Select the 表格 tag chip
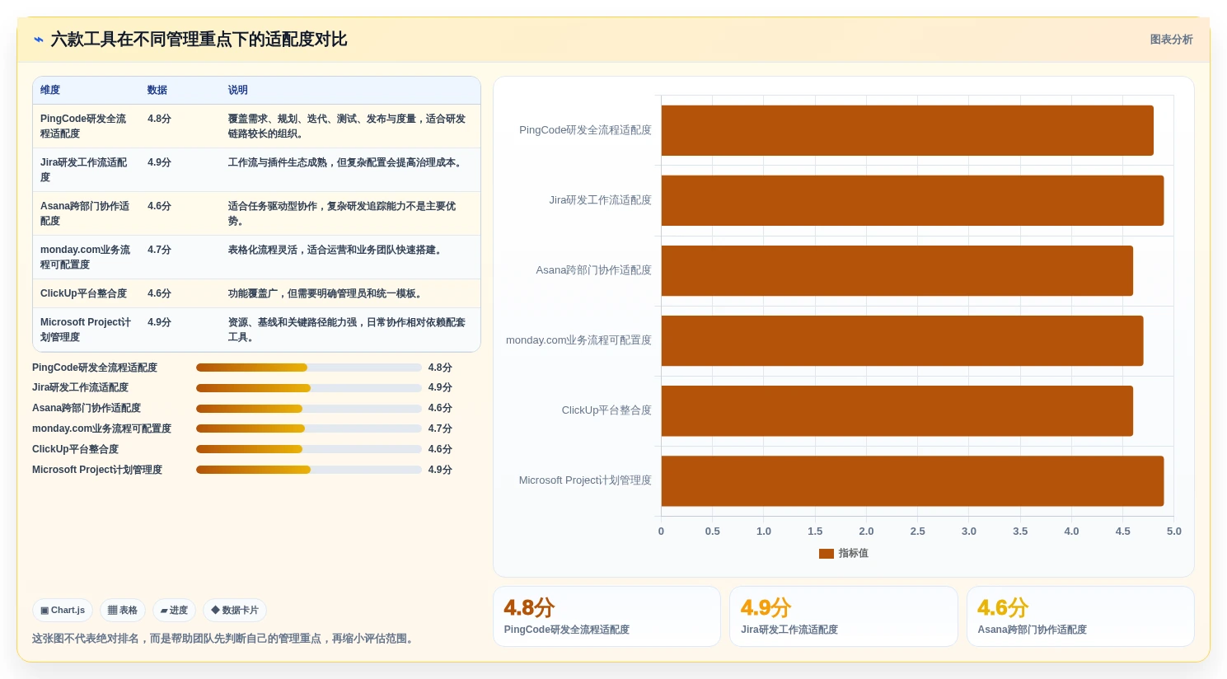 [123, 611]
